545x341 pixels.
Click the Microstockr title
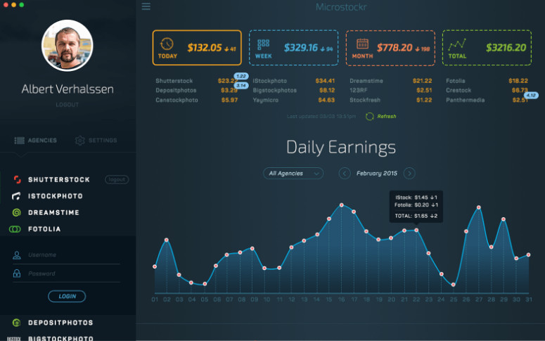[x=341, y=7]
